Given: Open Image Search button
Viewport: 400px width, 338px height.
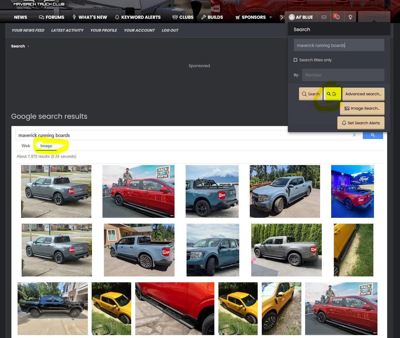Looking at the screenshot, I should point(362,108).
